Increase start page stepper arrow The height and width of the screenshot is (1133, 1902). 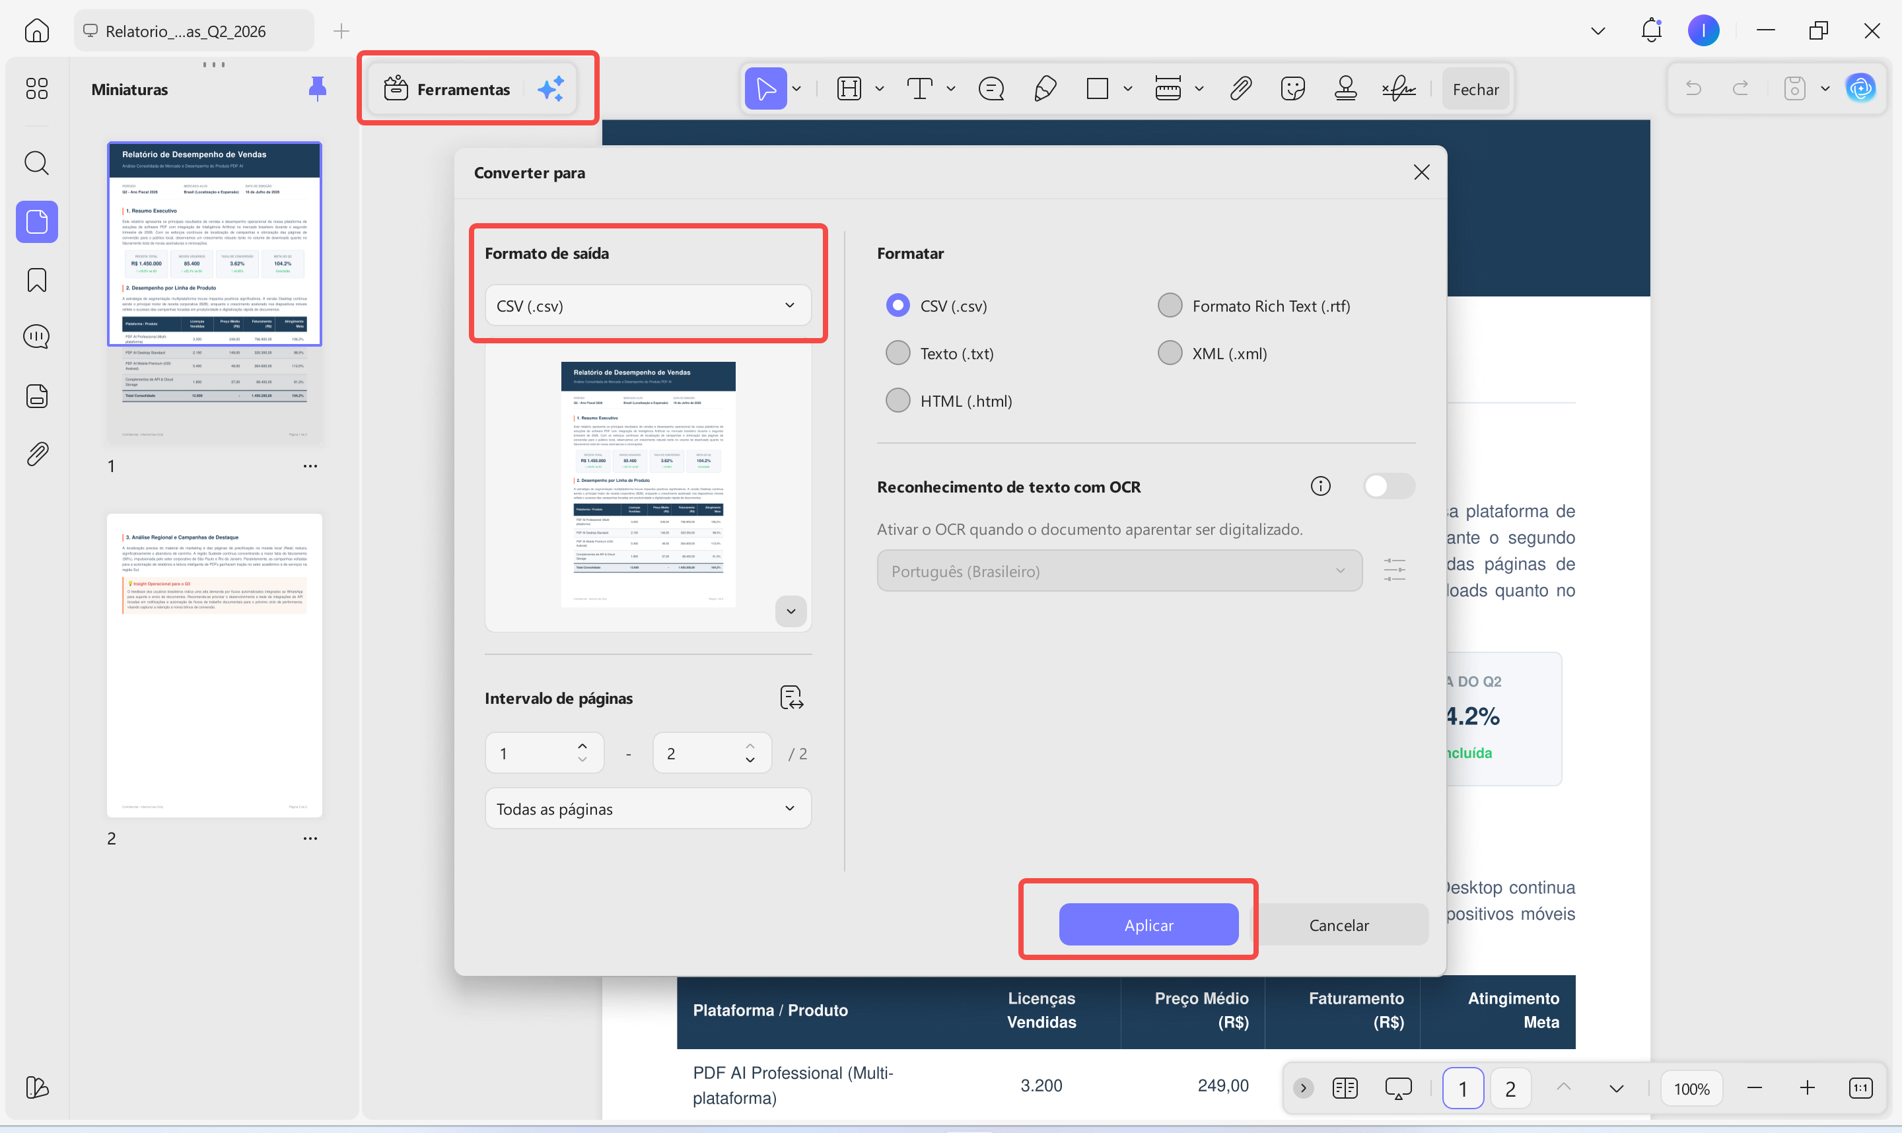tap(582, 746)
